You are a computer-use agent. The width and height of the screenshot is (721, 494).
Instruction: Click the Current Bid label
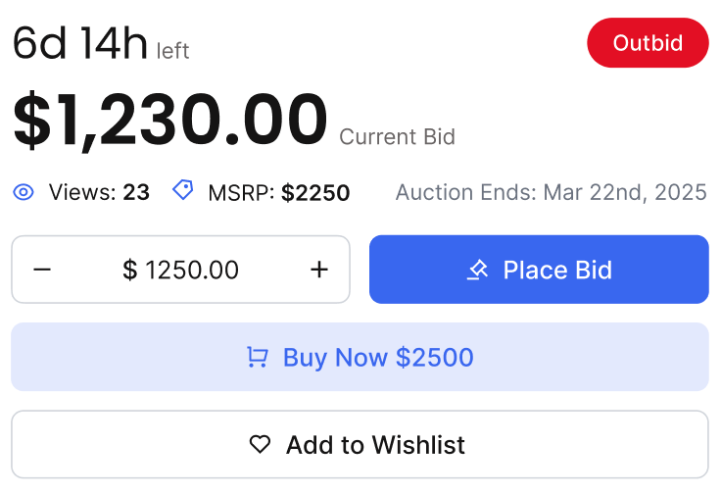point(398,136)
